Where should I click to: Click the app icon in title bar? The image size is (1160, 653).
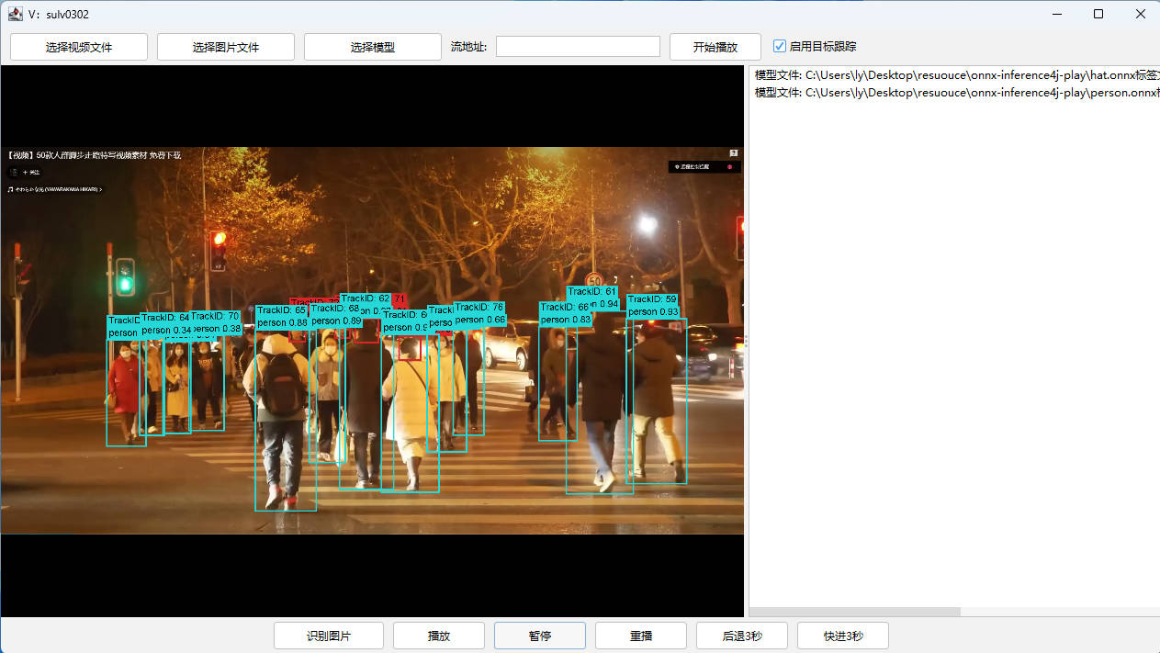click(15, 14)
